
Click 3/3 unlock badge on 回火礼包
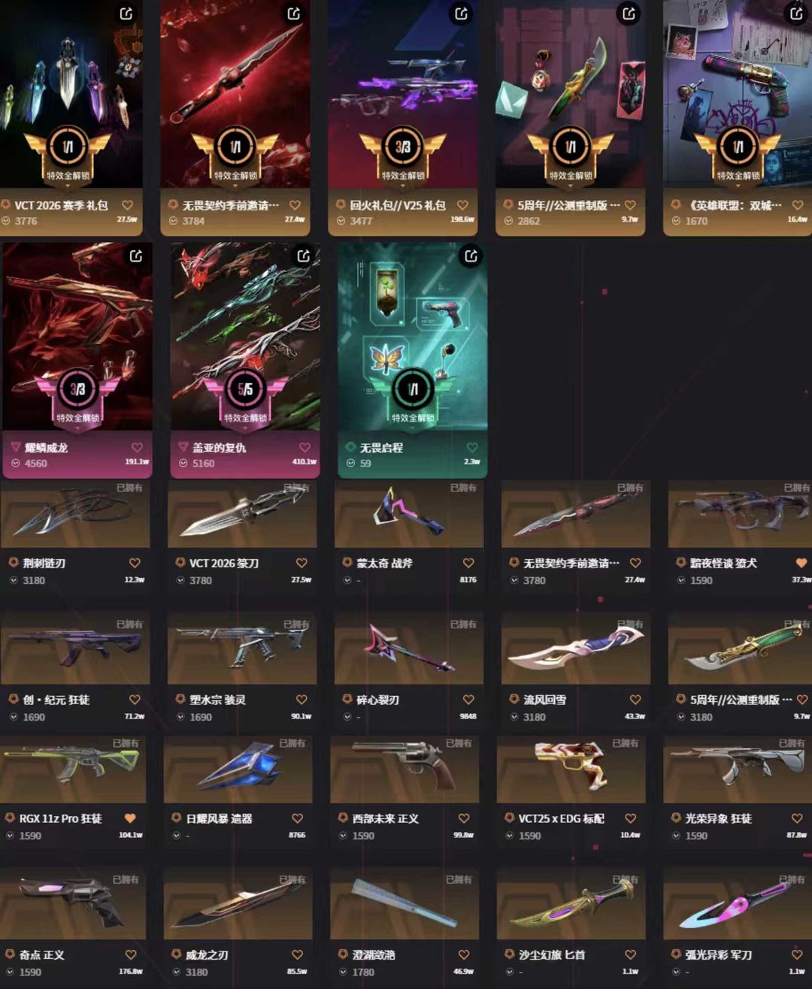403,146
